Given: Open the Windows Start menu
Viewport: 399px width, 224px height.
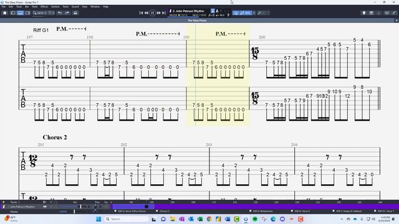Looking at the screenshot, I should [x=99, y=219].
